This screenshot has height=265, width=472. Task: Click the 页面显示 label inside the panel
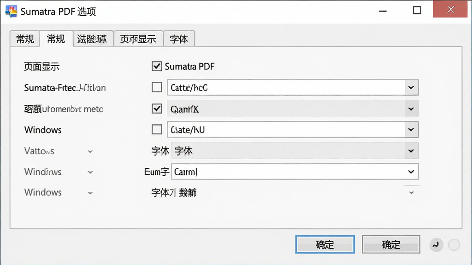[x=42, y=66]
